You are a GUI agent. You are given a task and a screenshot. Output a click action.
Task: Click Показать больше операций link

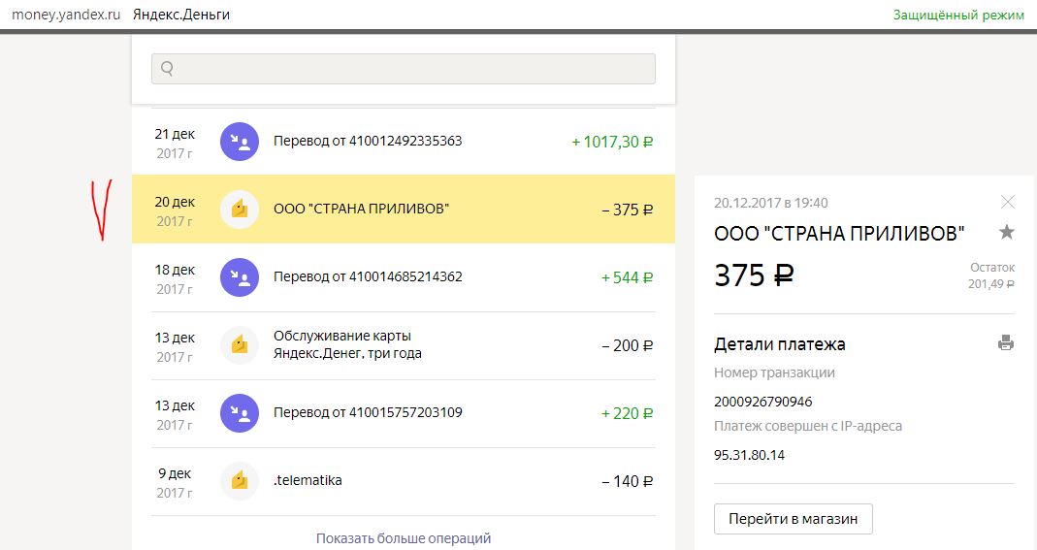(404, 538)
